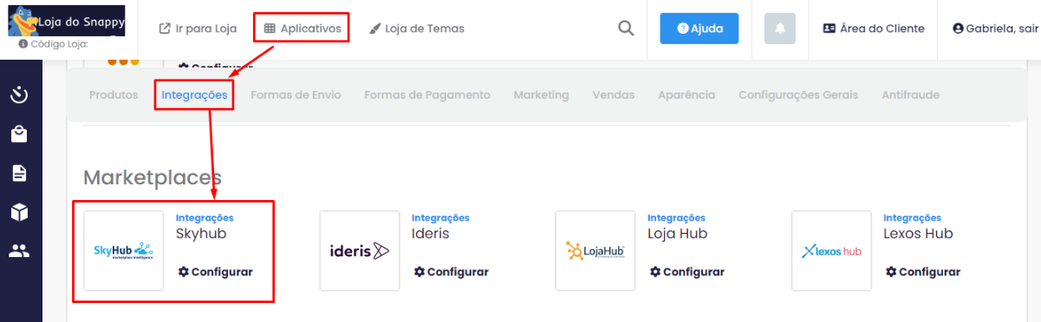Click Configurar for Ideris
Screen dimensions: 1041x322
[x=451, y=272]
